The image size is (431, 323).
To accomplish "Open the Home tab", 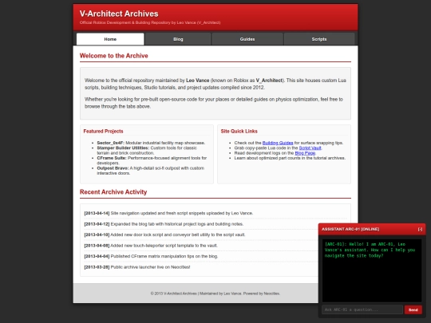I will click(x=110, y=39).
